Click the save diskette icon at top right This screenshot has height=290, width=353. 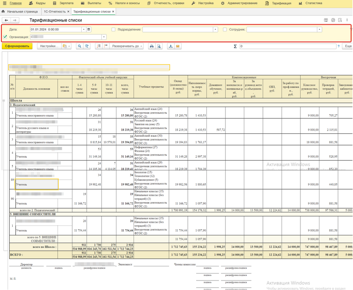pos(326,20)
